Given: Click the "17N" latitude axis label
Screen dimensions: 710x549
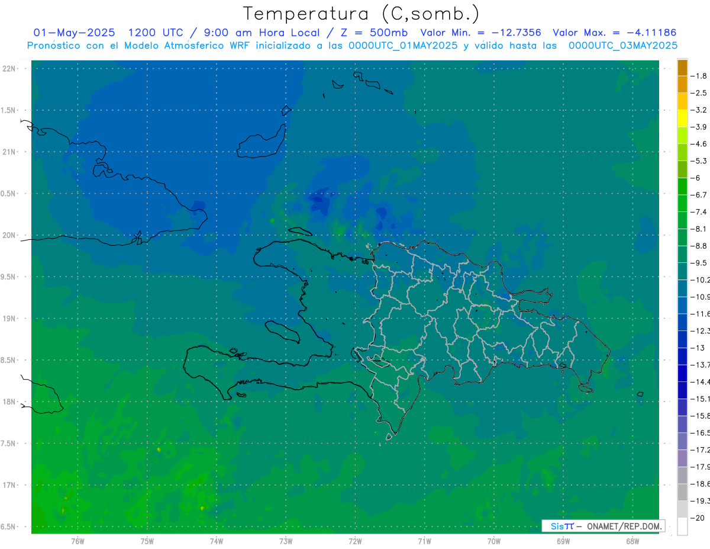Looking at the screenshot, I should coord(9,486).
